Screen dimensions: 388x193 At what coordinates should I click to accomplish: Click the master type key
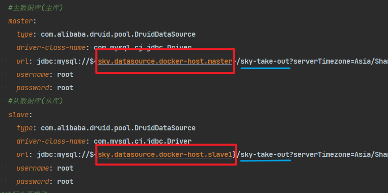coord(24,35)
